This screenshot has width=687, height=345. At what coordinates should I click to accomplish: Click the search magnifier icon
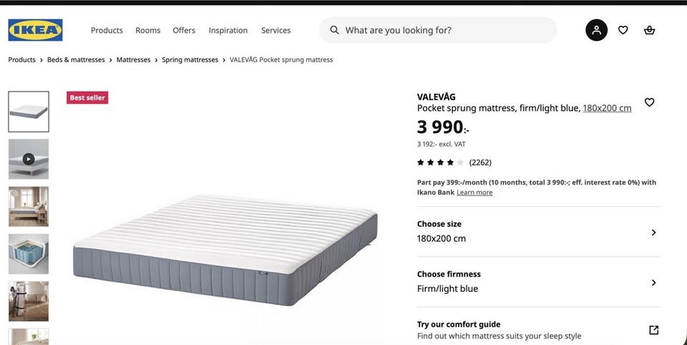[334, 30]
